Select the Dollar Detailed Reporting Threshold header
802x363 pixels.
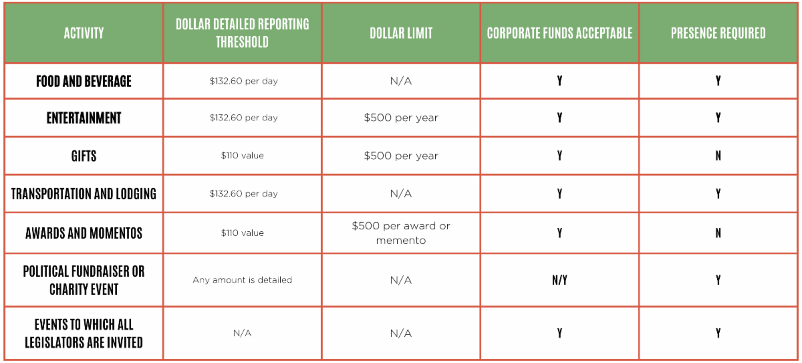point(242,33)
